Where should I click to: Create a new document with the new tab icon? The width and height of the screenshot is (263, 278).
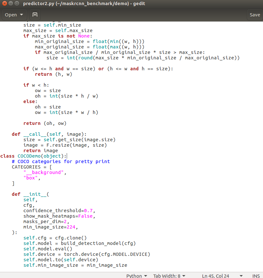[x=35, y=15]
